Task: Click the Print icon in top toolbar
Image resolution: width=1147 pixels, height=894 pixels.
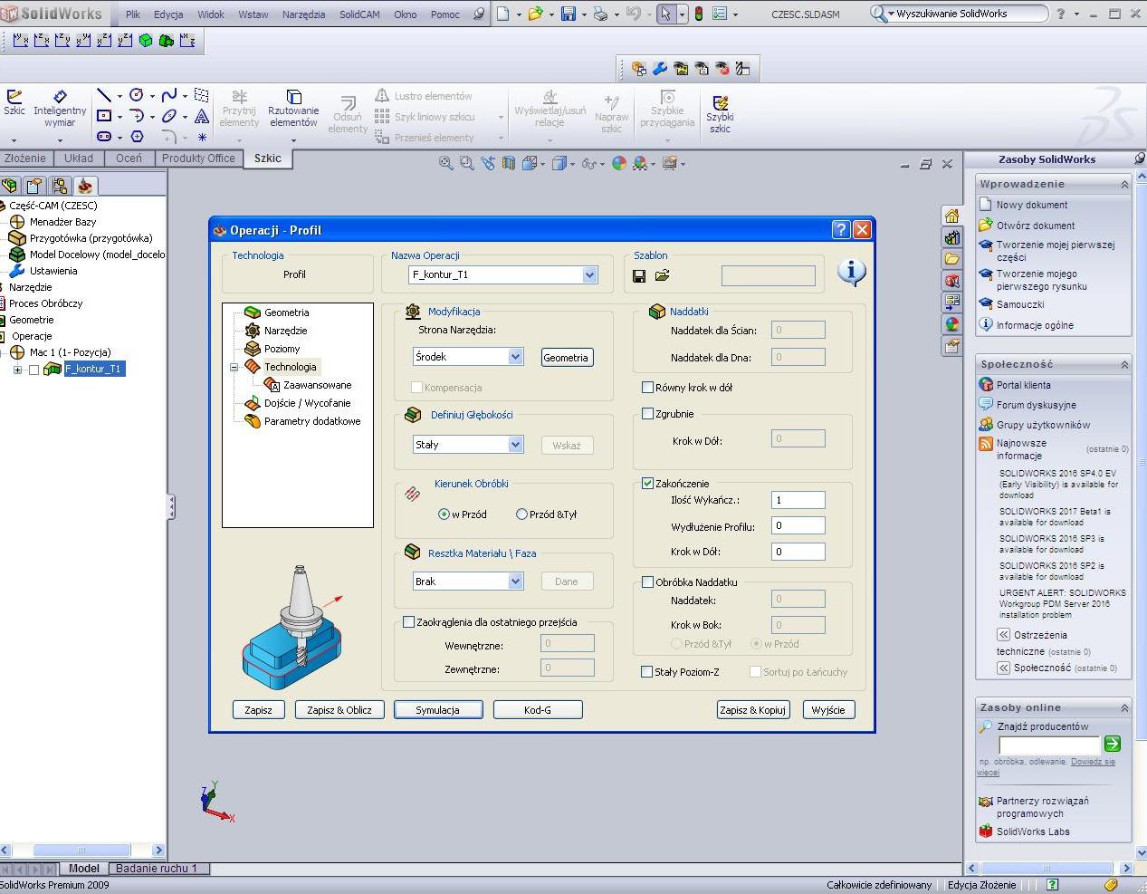Action: (x=600, y=14)
